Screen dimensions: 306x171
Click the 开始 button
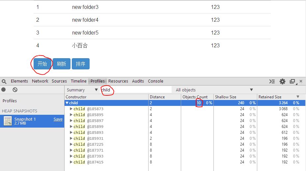[x=42, y=64]
